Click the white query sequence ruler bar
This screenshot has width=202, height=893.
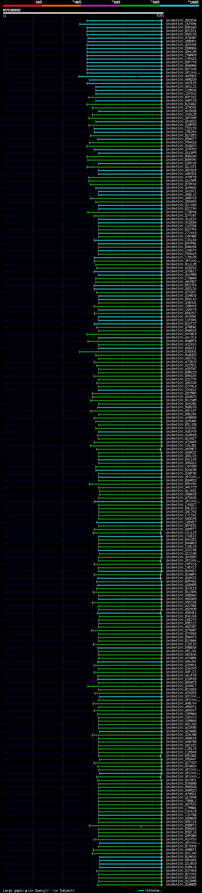[83, 13]
